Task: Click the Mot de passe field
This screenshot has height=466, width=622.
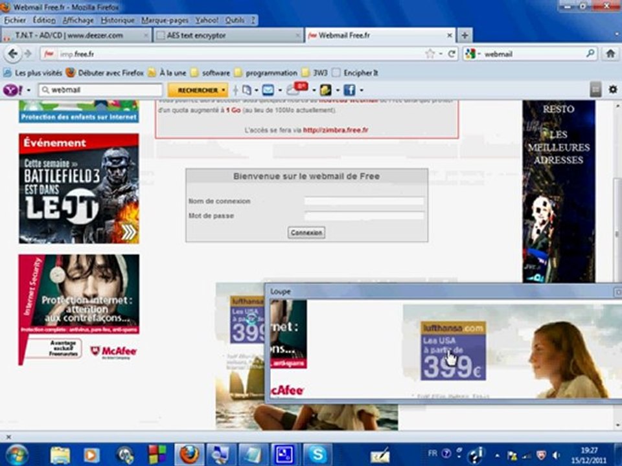Action: point(363,216)
